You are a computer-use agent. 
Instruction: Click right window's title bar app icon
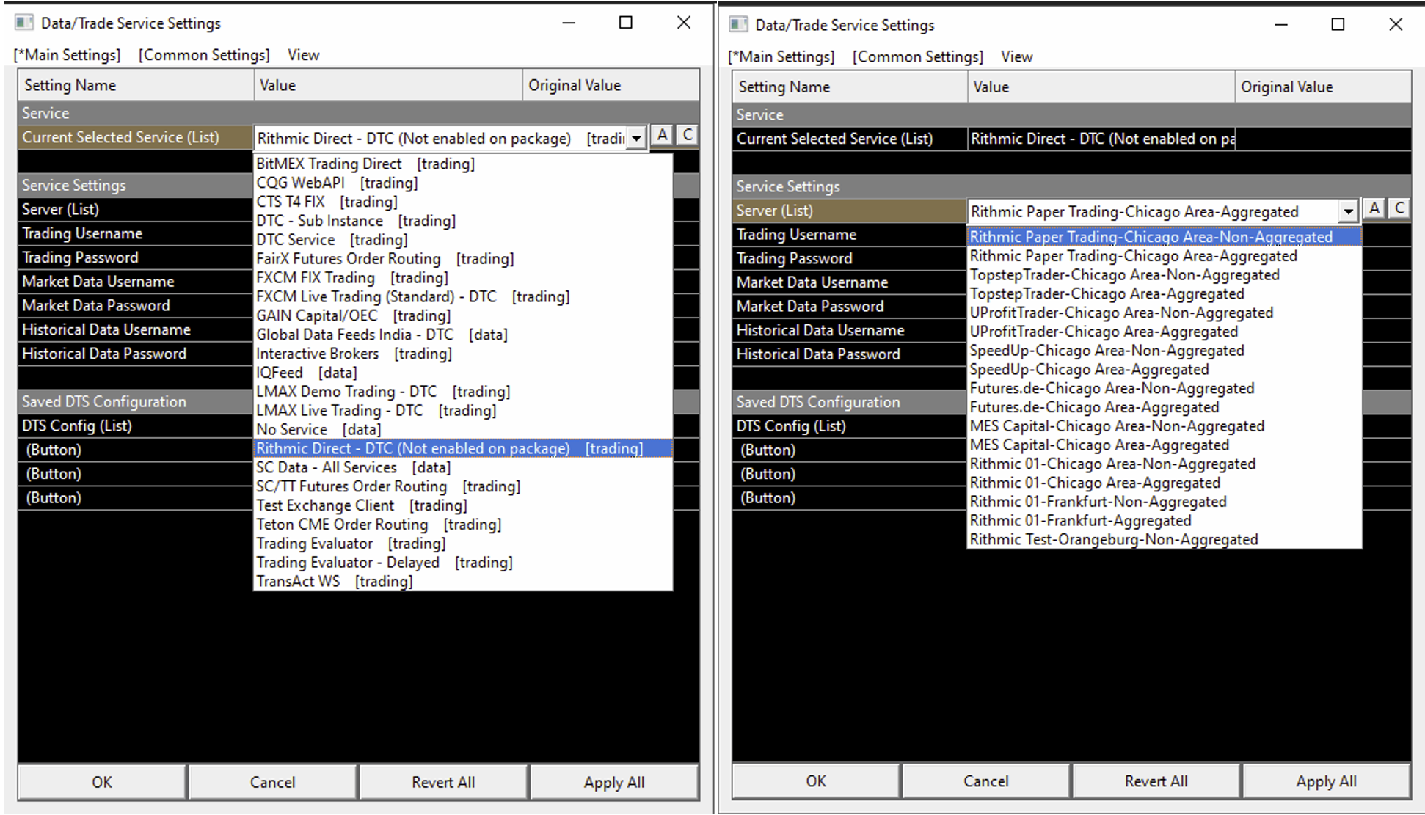[738, 25]
